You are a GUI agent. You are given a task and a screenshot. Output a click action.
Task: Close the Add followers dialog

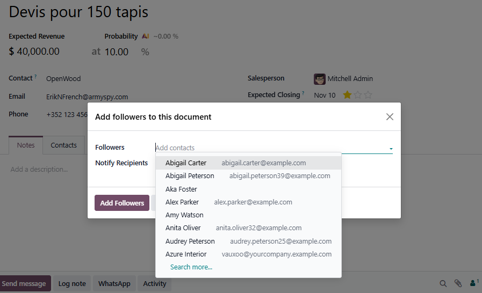point(390,116)
